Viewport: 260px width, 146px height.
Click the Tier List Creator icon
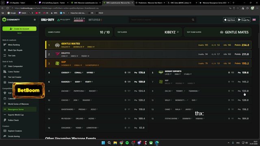5,77
